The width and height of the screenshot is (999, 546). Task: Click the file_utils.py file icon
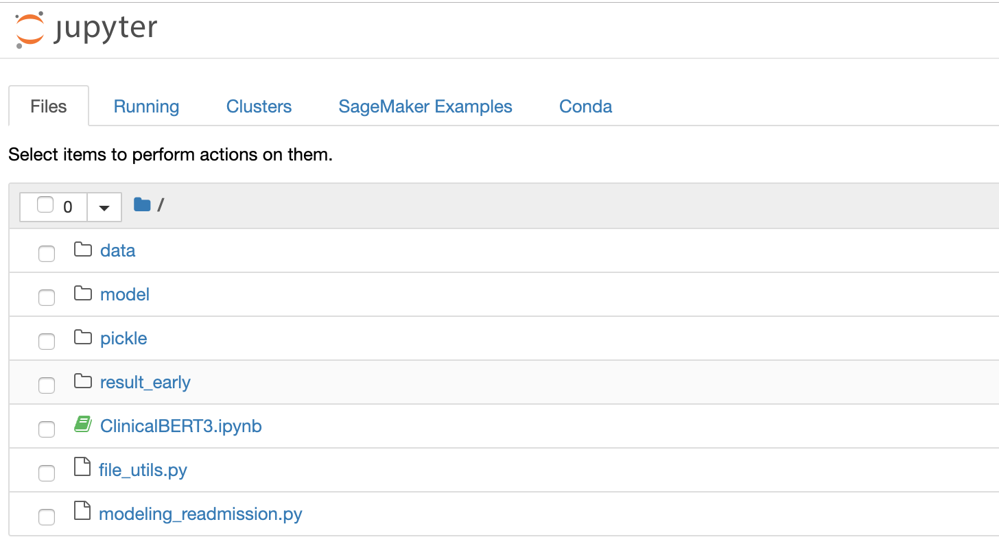pyautogui.click(x=82, y=468)
